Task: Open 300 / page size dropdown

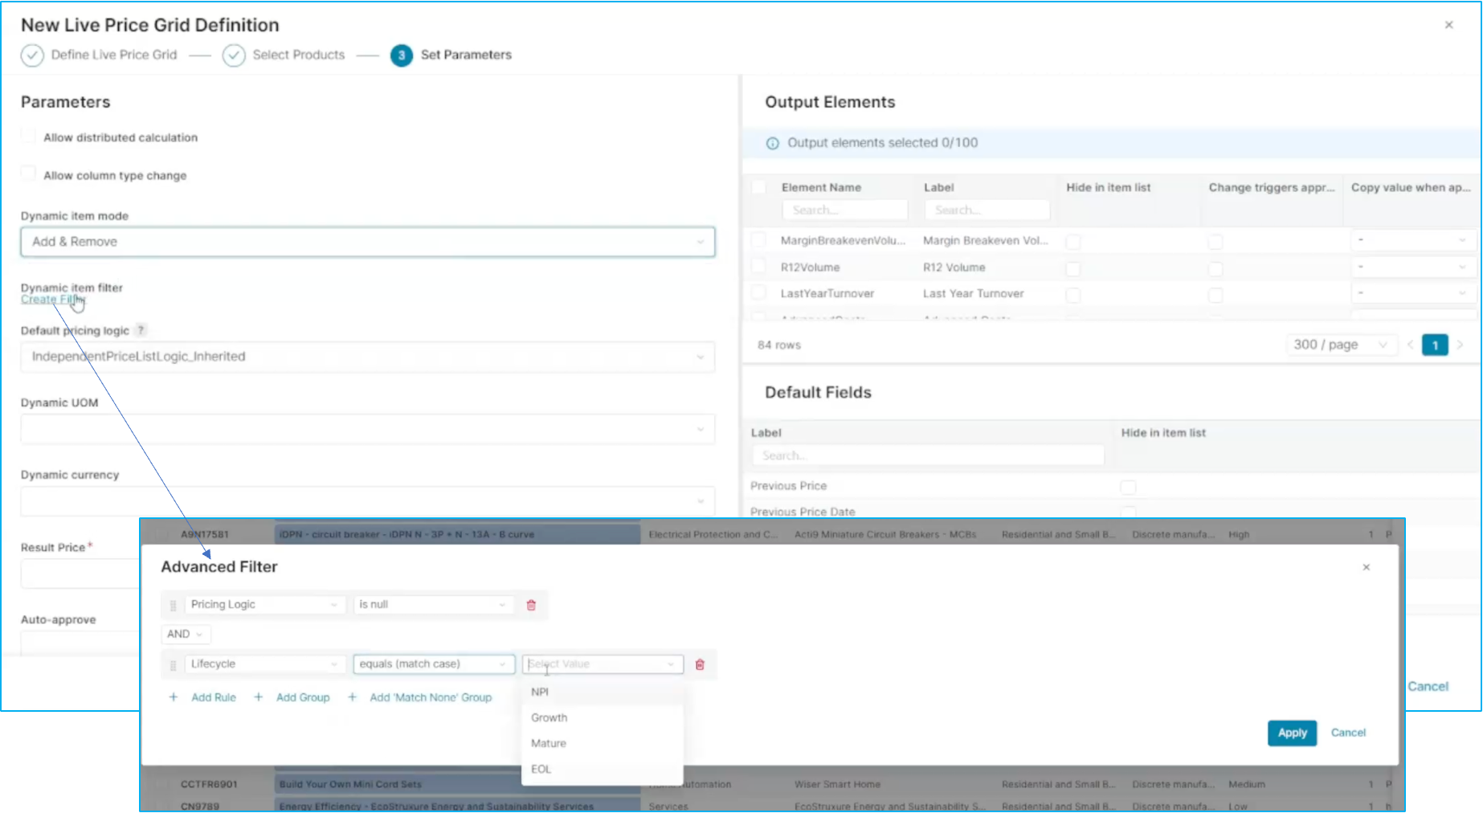Action: pos(1341,345)
